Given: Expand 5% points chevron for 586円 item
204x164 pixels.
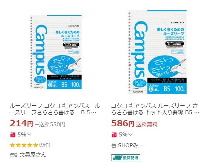Looking at the screenshot, I should coord(130,134).
